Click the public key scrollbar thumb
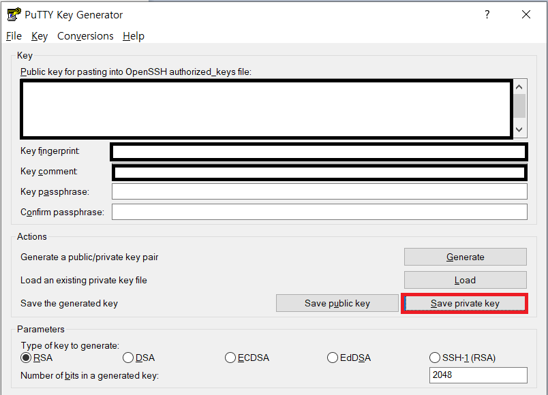548x395 pixels. 519,106
